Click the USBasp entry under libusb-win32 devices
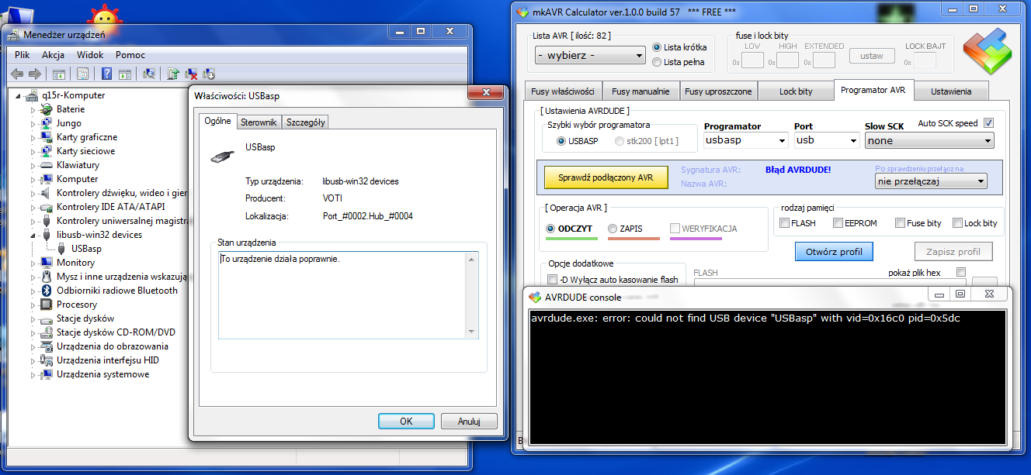 (88, 249)
